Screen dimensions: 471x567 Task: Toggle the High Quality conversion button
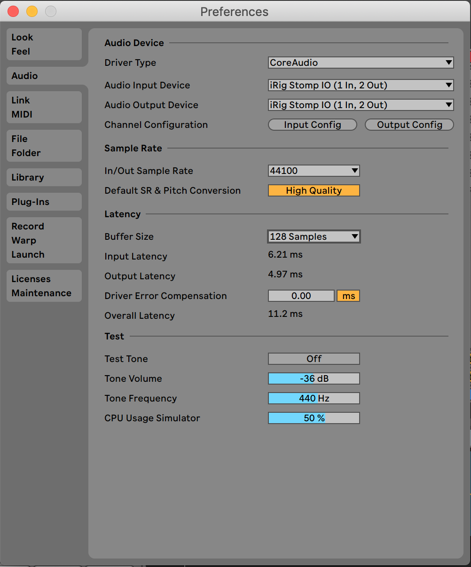point(314,190)
